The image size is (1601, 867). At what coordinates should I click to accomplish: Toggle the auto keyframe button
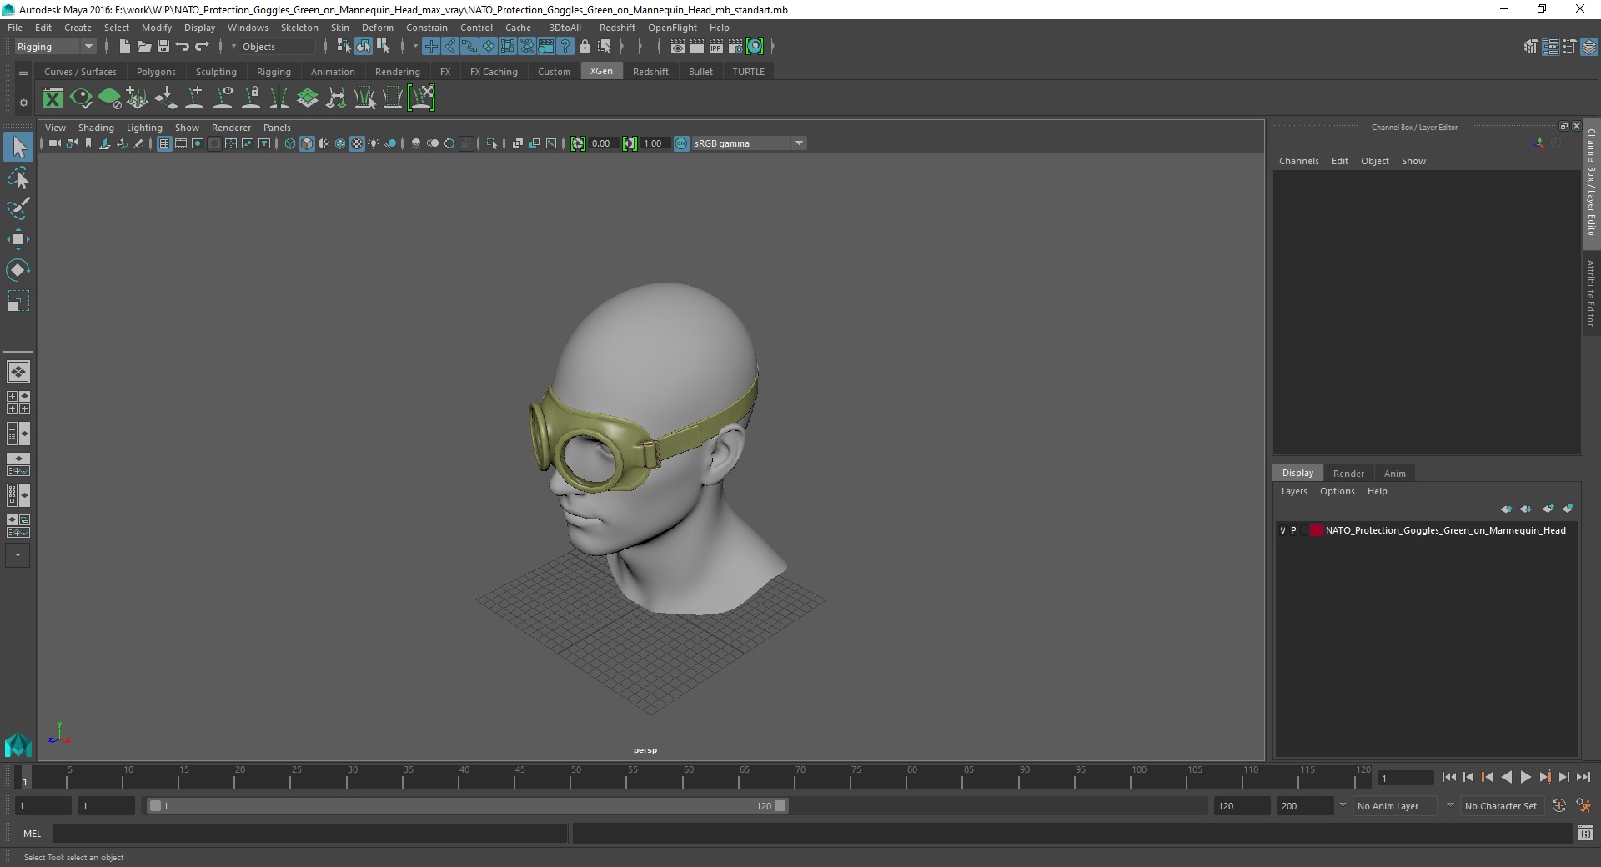1558,806
